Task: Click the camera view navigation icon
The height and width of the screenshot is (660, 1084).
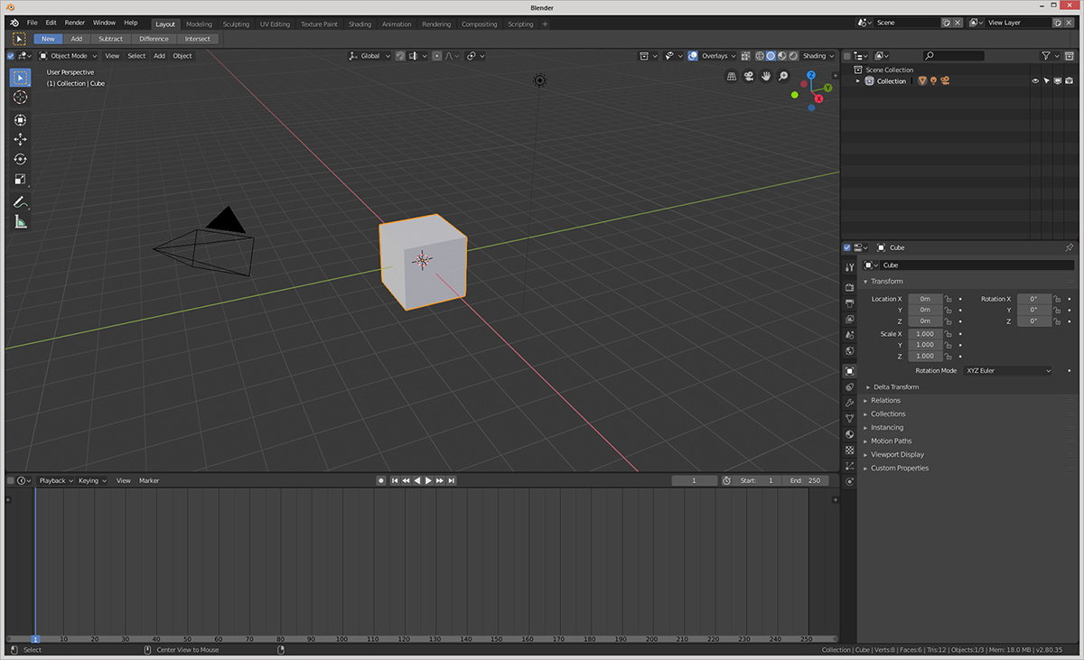Action: click(x=749, y=77)
